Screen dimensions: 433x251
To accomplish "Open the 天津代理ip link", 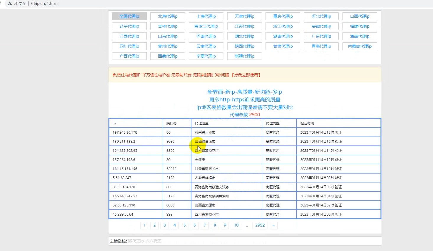I will [x=244, y=16].
